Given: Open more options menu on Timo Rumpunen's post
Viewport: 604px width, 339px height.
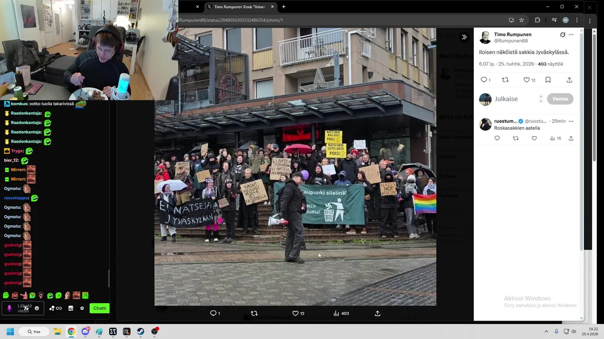Looking at the screenshot, I should tap(571, 35).
